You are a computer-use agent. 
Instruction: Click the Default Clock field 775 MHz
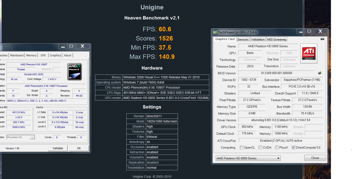pyautogui.click(x=248, y=134)
